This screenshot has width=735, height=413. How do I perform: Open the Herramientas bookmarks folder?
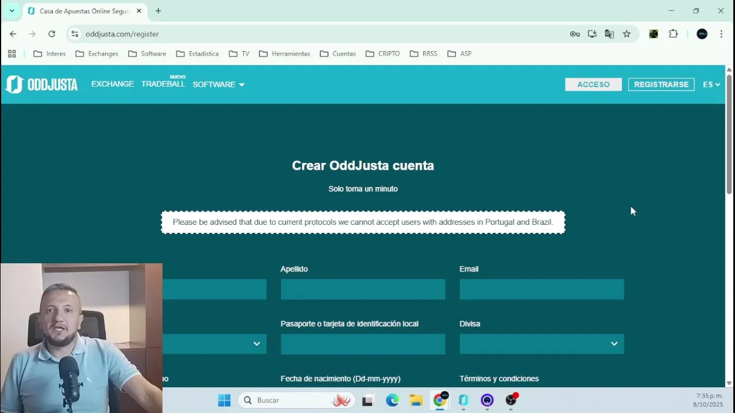click(x=284, y=53)
